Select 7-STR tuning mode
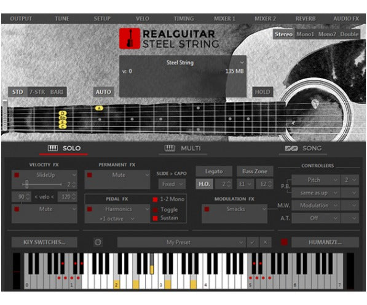The width and height of the screenshot is (367, 305). [37, 92]
